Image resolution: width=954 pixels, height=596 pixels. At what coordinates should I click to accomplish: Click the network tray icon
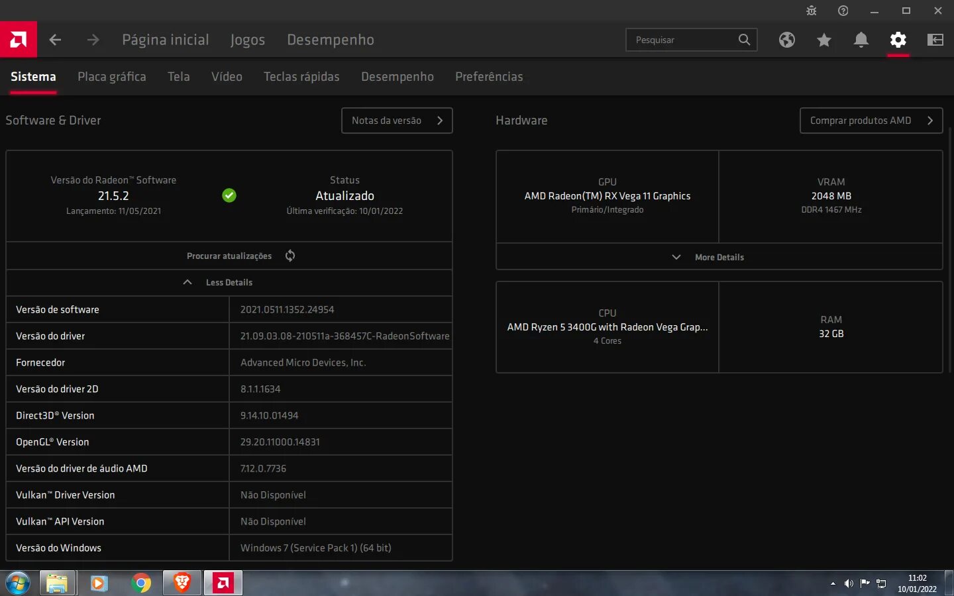pos(881,583)
